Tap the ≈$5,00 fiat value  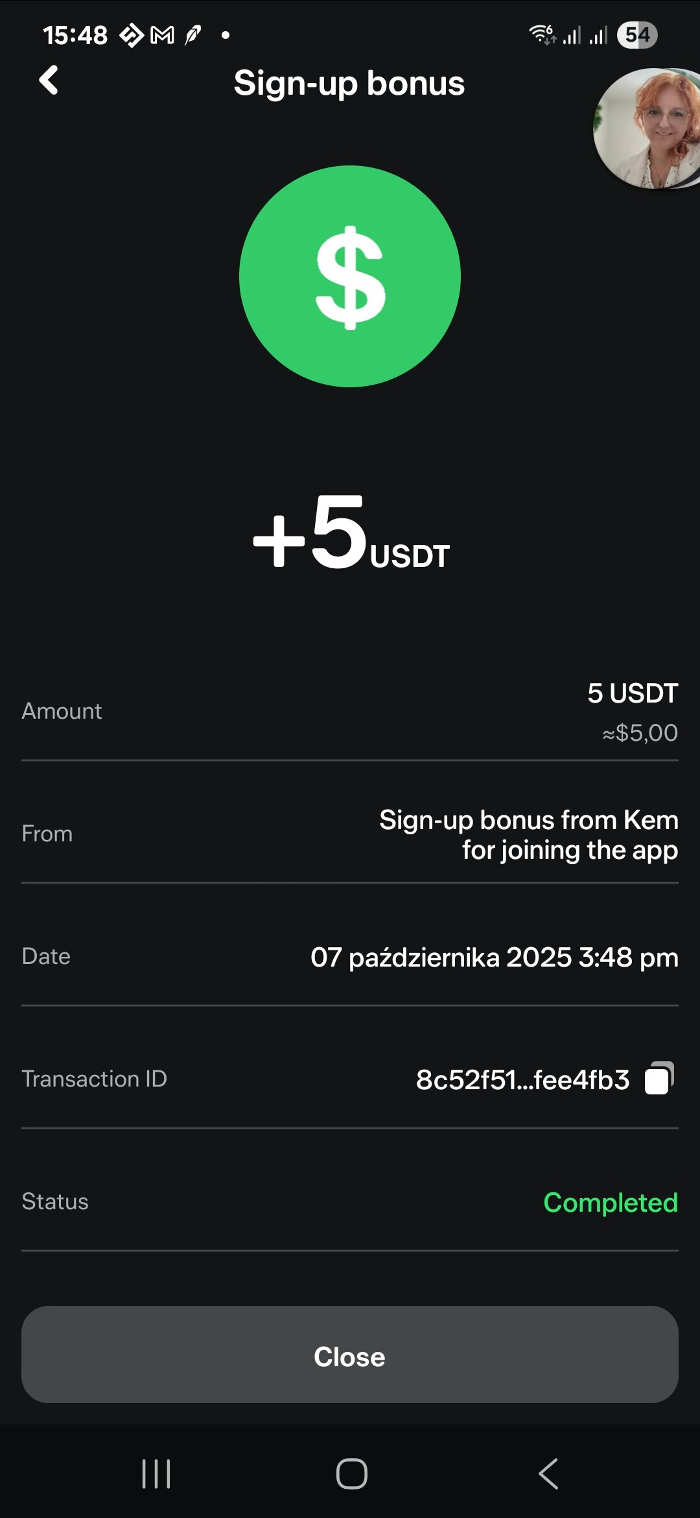640,733
